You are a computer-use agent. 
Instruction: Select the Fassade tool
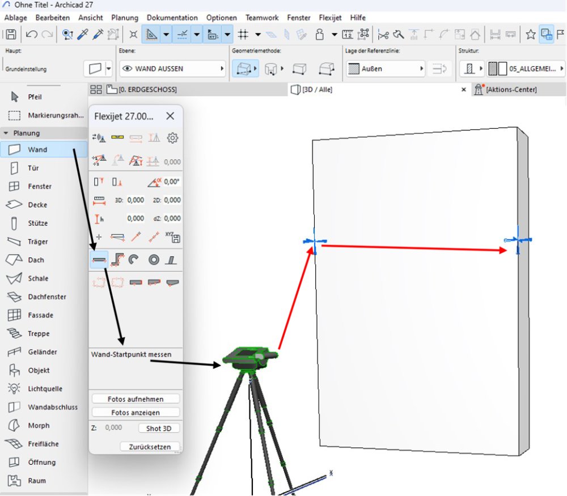pos(44,315)
